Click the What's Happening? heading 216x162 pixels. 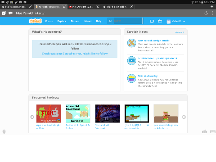click(x=47, y=32)
